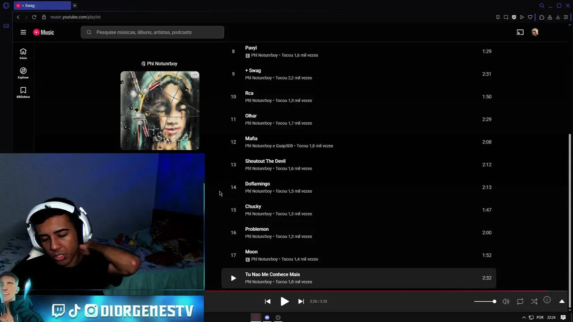The width and height of the screenshot is (573, 322).
Task: Open the POR language indicator
Action: point(540,318)
